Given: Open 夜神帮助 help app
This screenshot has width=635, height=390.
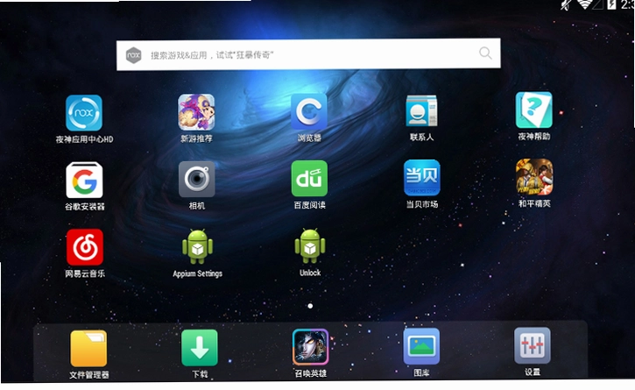Looking at the screenshot, I should pos(533,110).
